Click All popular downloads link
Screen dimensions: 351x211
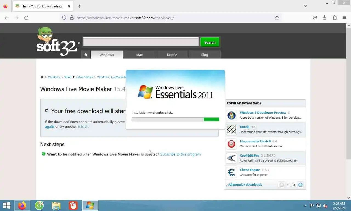(x=245, y=185)
